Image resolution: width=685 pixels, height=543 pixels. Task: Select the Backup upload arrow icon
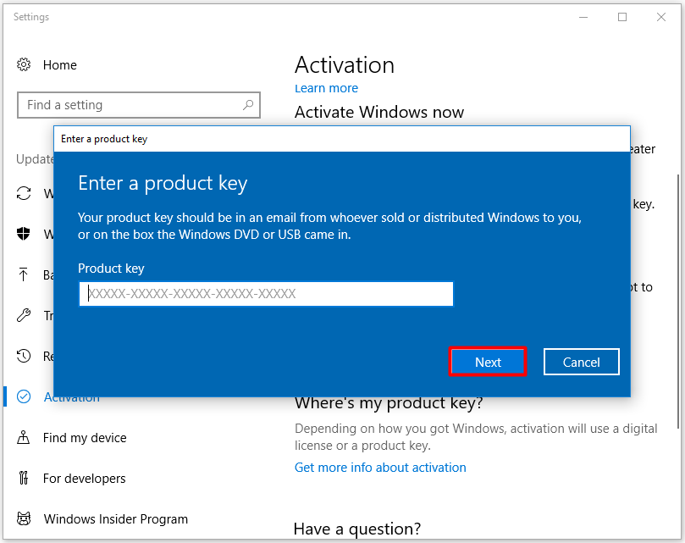click(24, 274)
